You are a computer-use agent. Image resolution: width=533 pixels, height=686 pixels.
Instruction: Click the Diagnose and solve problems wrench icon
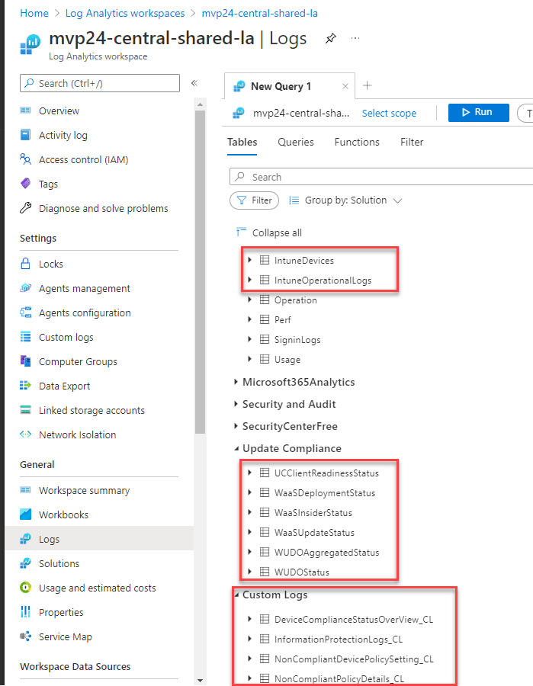(25, 208)
